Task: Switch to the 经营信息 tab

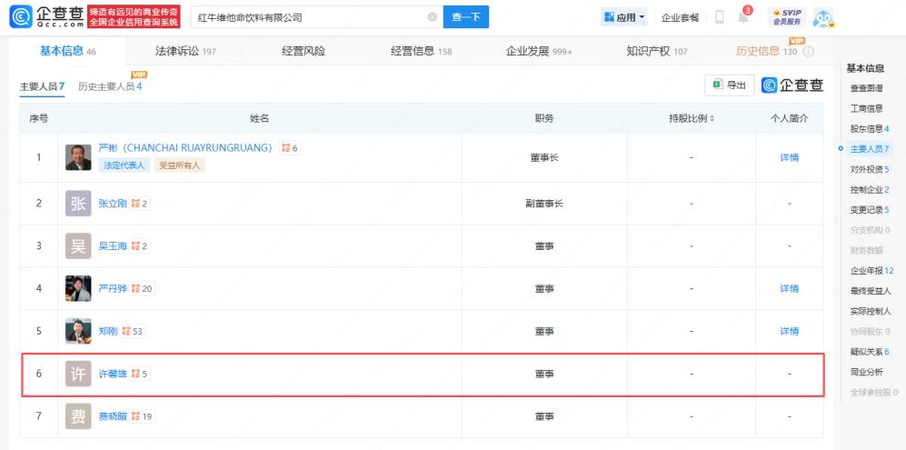Action: (422, 51)
